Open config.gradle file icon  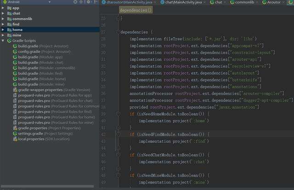coord(15,51)
